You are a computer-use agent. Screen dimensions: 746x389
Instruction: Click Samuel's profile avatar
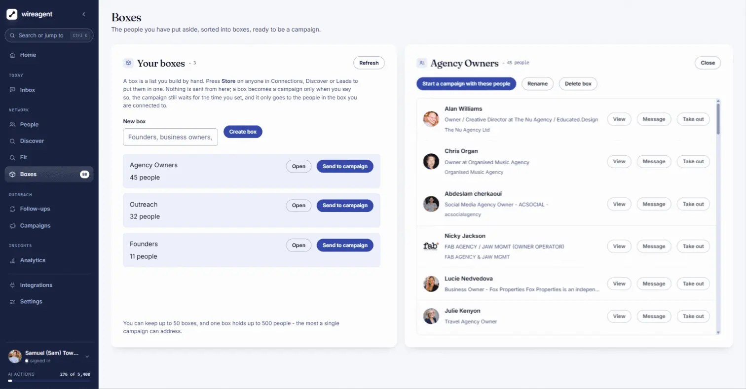click(15, 356)
